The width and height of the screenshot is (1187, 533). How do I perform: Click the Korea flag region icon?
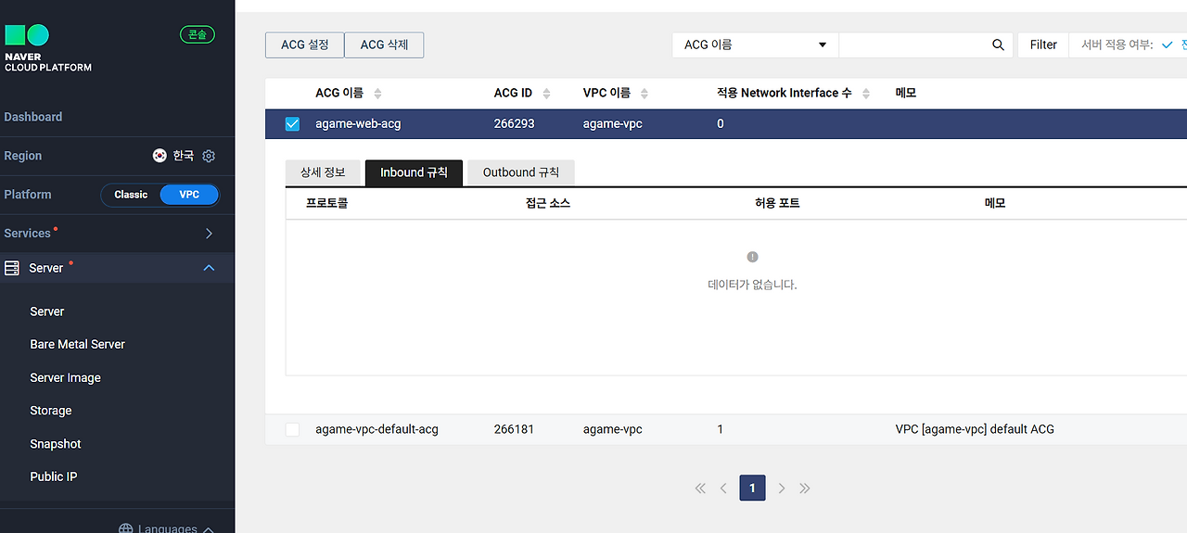(160, 156)
